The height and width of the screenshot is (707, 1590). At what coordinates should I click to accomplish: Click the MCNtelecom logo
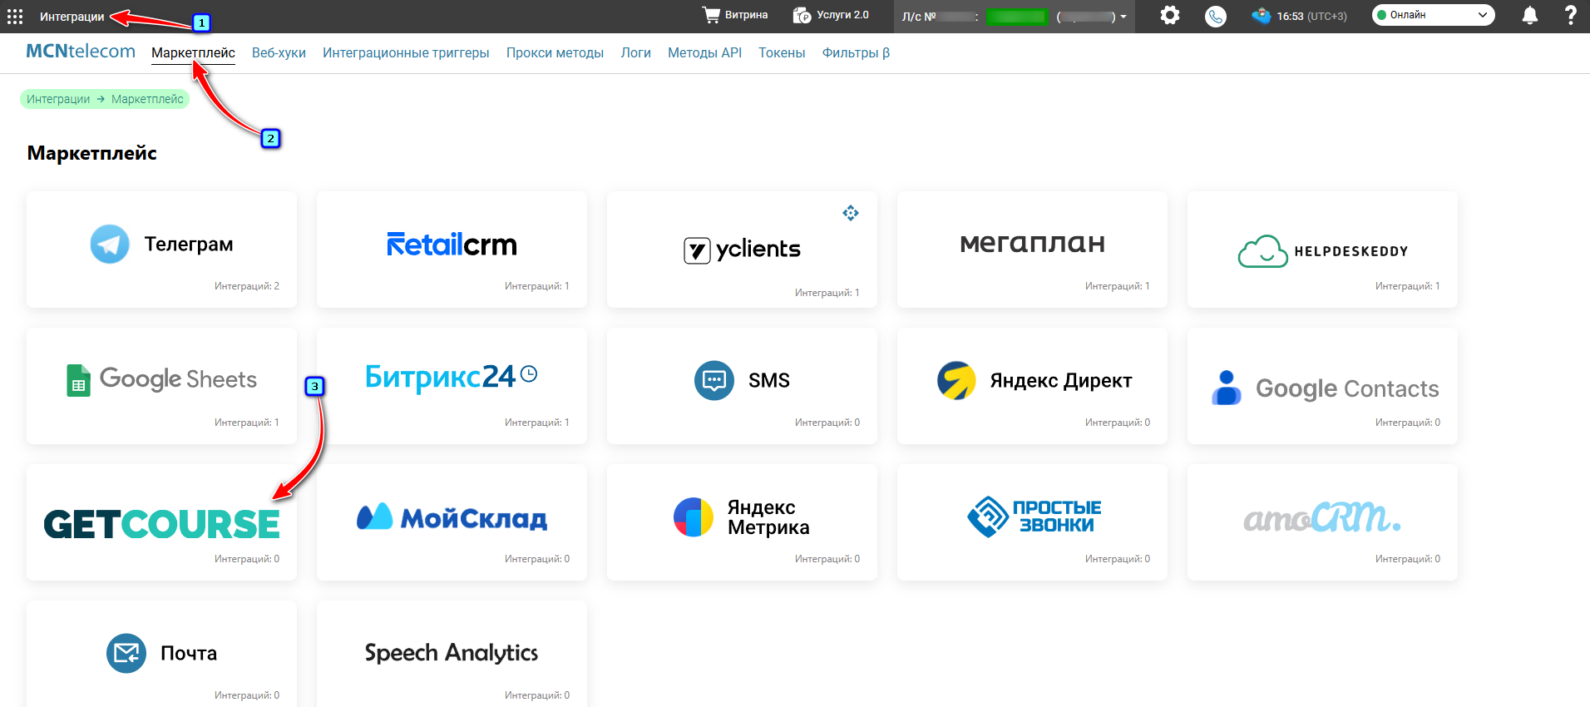pos(81,51)
